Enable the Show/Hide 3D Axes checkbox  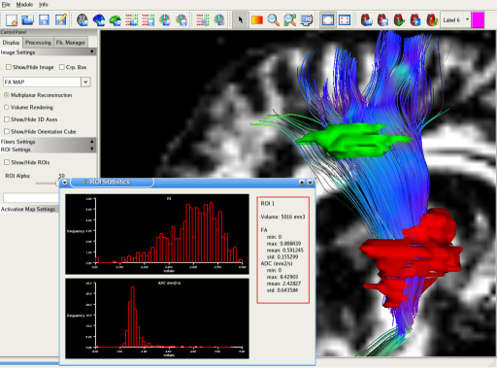point(7,119)
